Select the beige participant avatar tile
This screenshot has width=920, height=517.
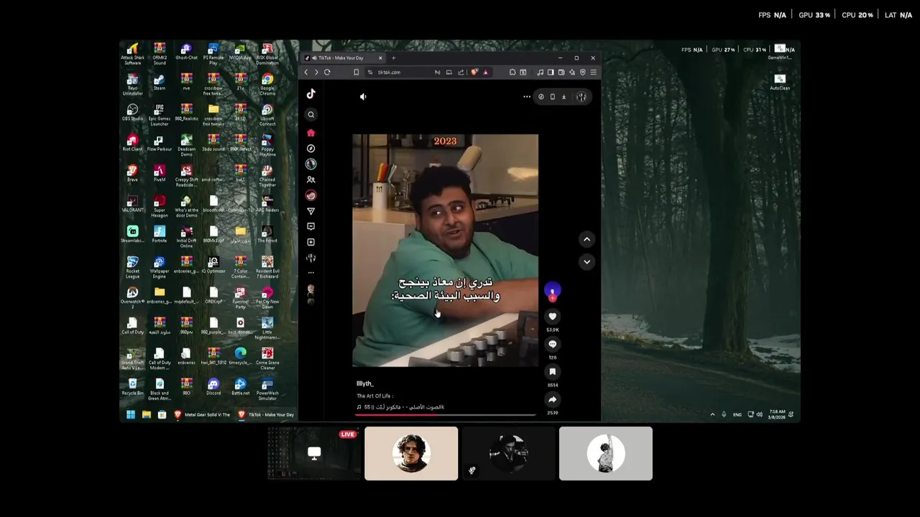tap(411, 453)
